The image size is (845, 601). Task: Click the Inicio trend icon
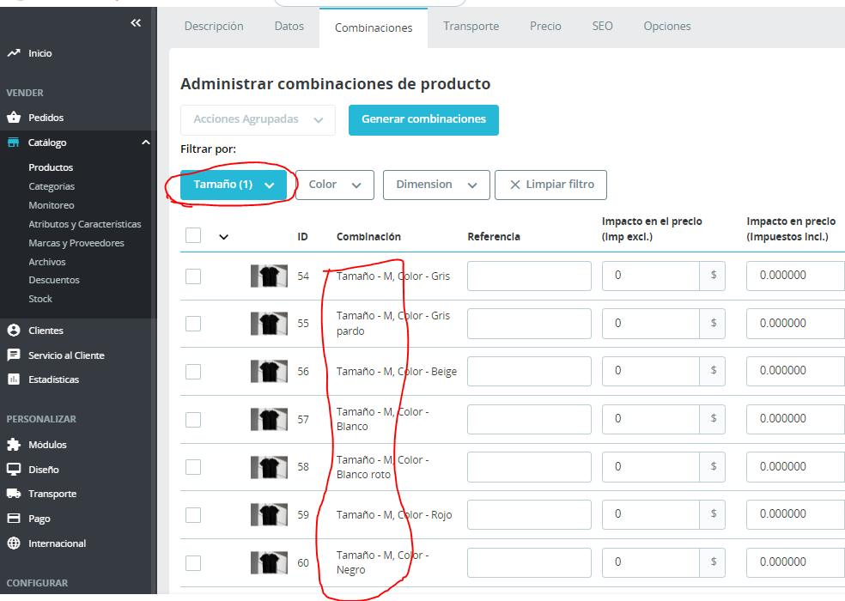point(14,53)
